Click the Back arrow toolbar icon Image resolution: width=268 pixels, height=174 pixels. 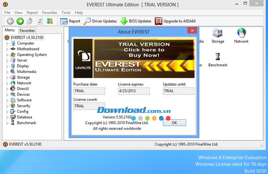10,21
